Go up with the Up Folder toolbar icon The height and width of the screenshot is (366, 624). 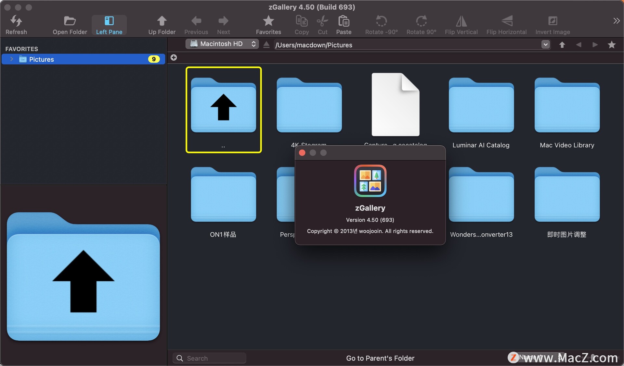point(162,25)
